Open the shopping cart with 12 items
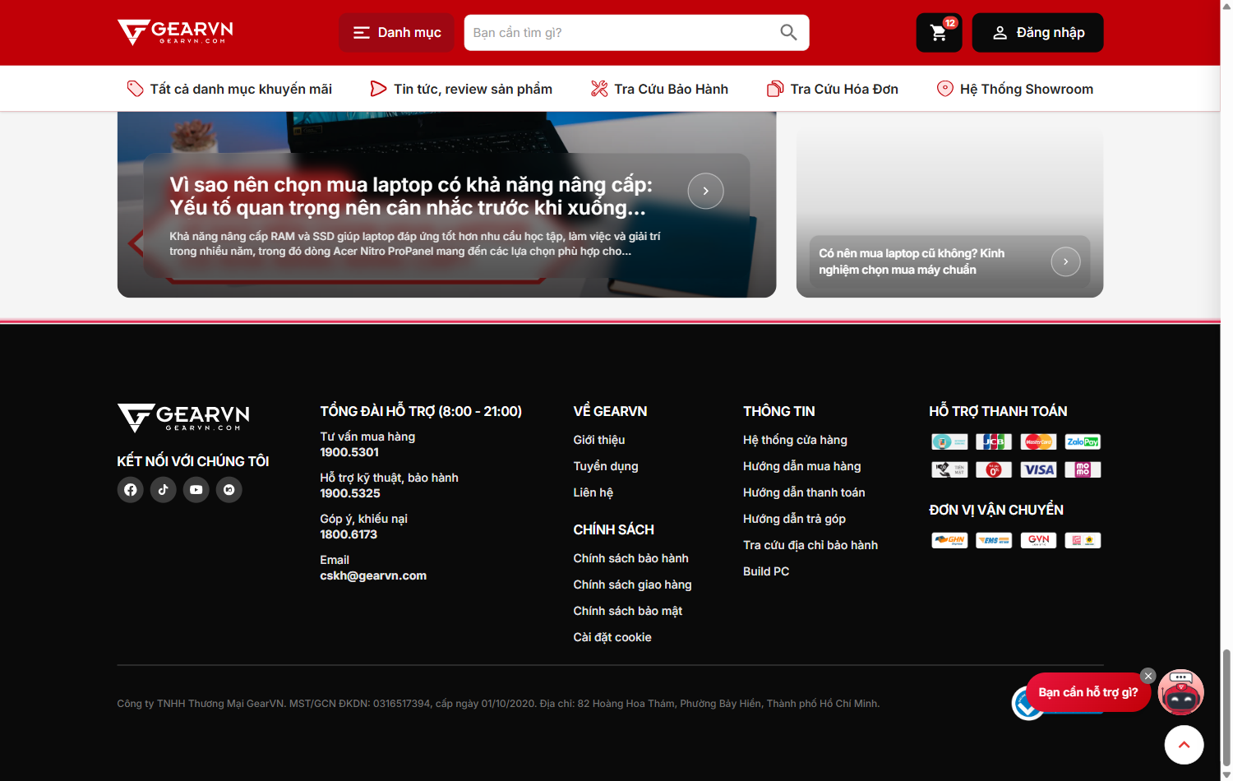This screenshot has height=781, width=1233. pos(939,33)
